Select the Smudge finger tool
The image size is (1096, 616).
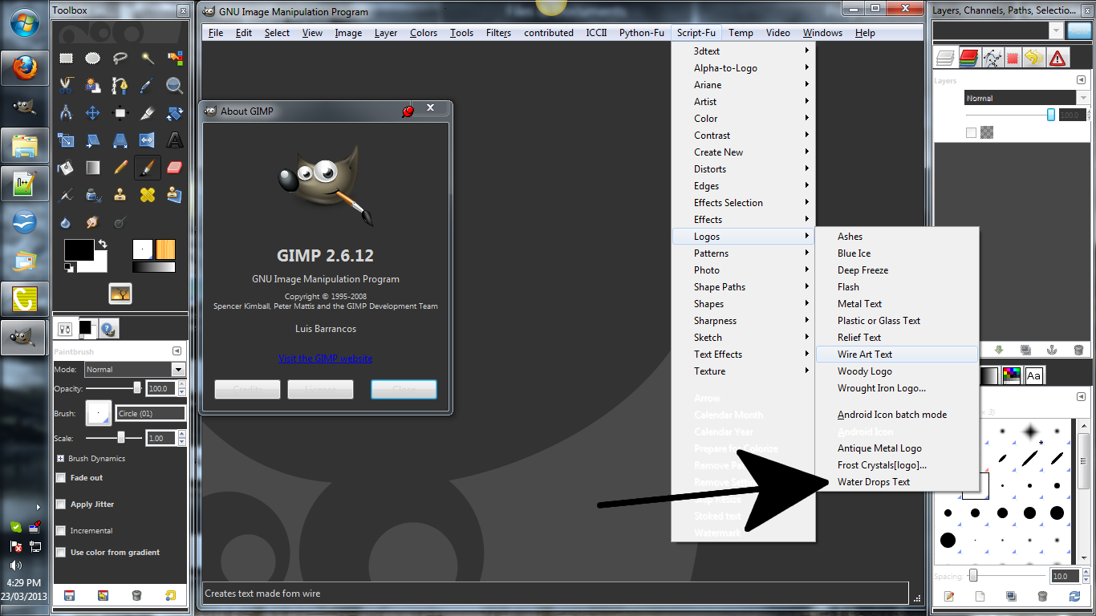pos(93,222)
